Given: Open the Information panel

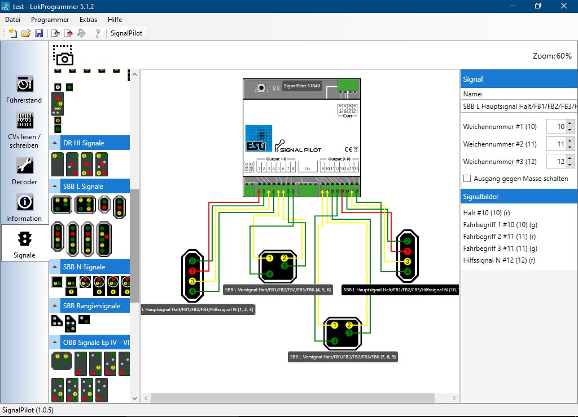Looking at the screenshot, I should [24, 208].
